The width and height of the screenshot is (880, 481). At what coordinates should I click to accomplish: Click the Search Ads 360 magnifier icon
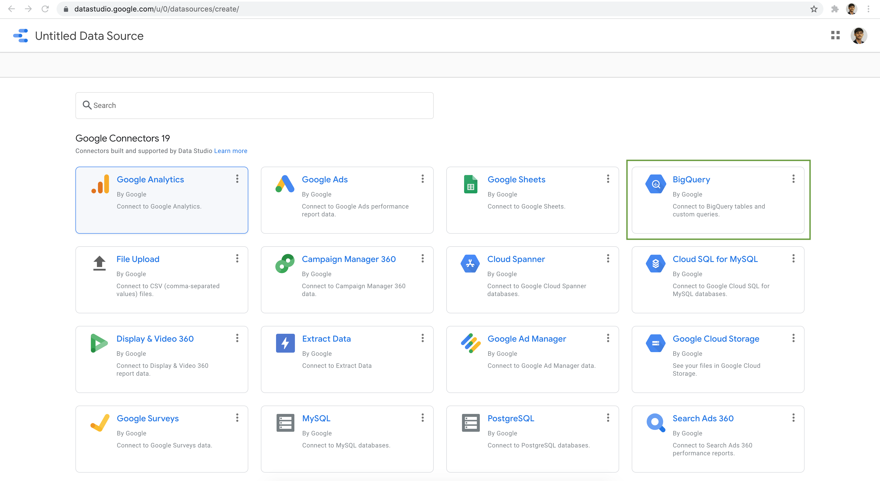(656, 423)
